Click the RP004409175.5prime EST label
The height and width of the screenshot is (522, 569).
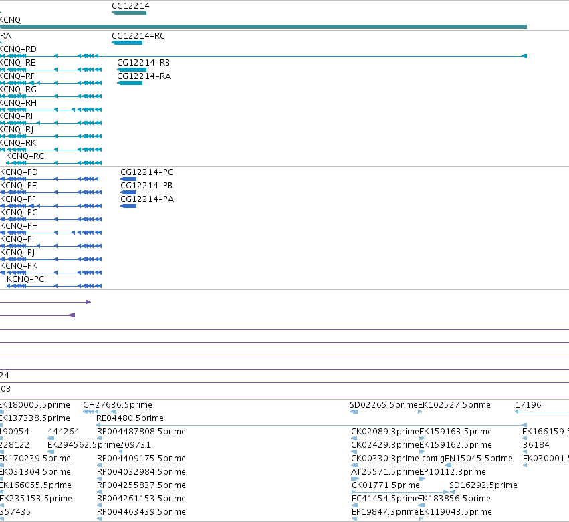pyautogui.click(x=141, y=459)
